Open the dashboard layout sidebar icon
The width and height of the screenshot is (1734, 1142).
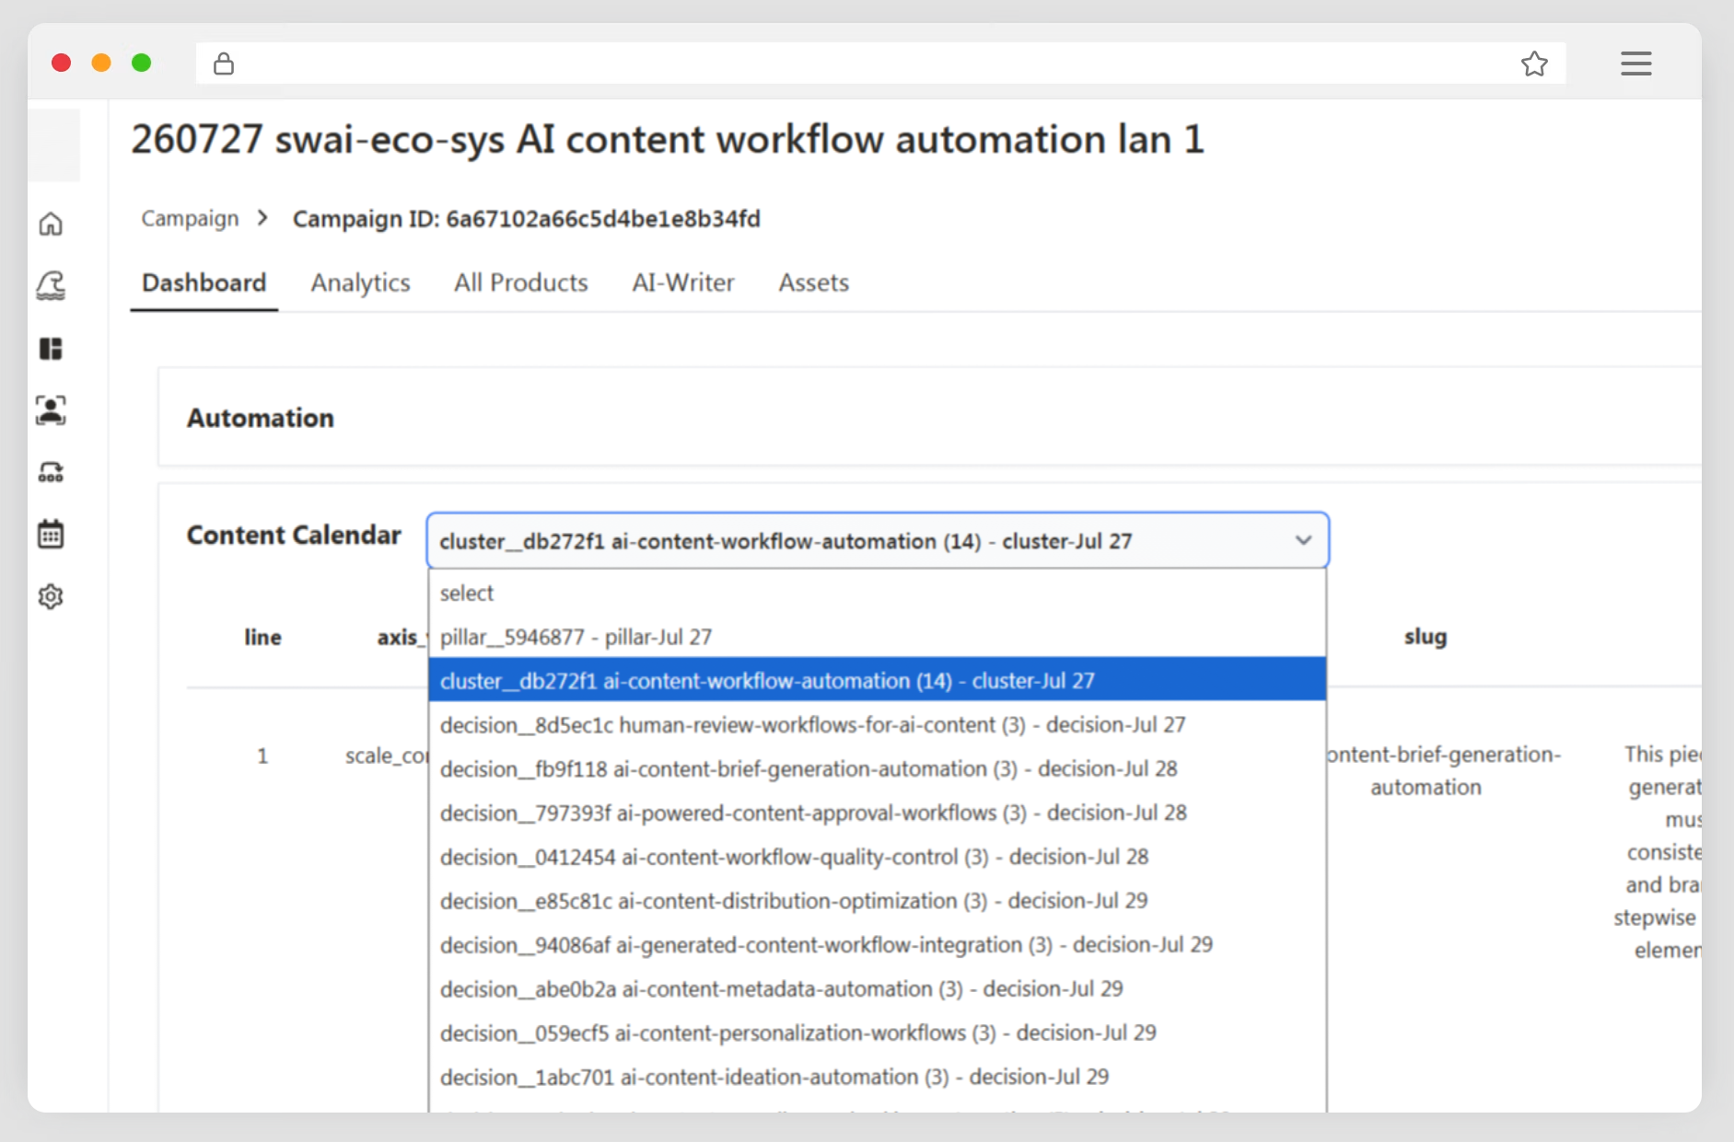click(51, 349)
